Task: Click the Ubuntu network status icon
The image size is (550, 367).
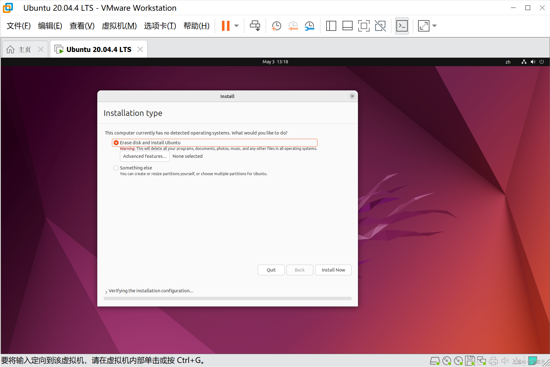Action: [x=524, y=62]
